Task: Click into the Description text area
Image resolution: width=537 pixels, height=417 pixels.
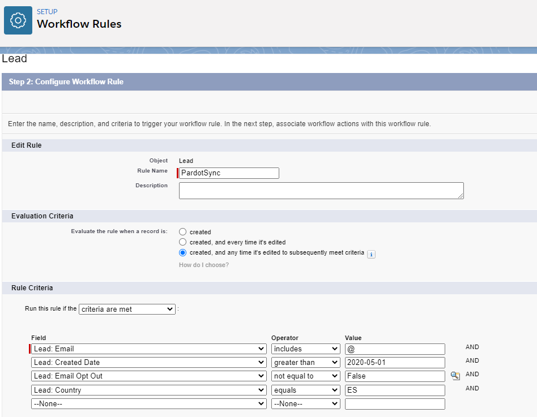Action: [321, 191]
